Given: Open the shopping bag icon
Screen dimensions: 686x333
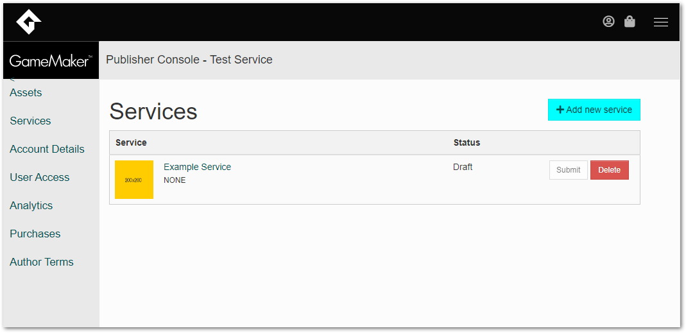Looking at the screenshot, I should (630, 21).
